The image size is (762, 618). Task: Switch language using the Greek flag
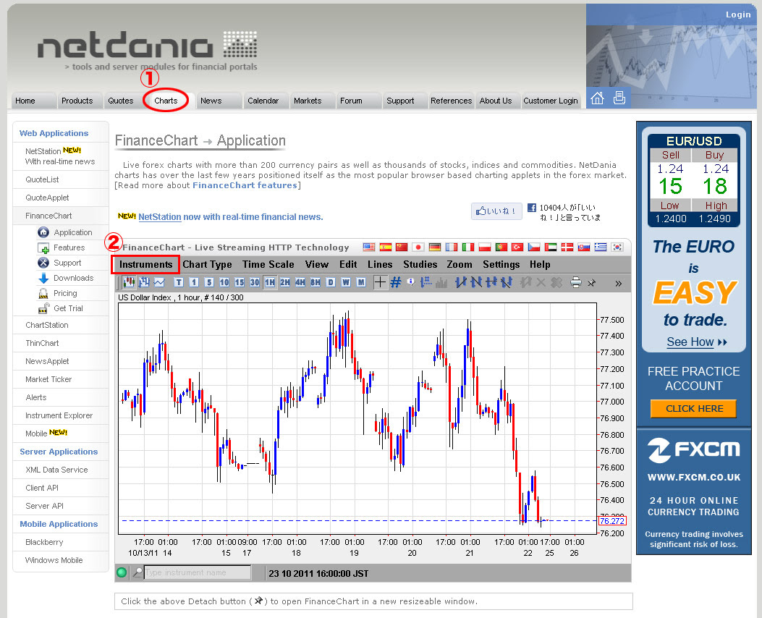point(601,247)
